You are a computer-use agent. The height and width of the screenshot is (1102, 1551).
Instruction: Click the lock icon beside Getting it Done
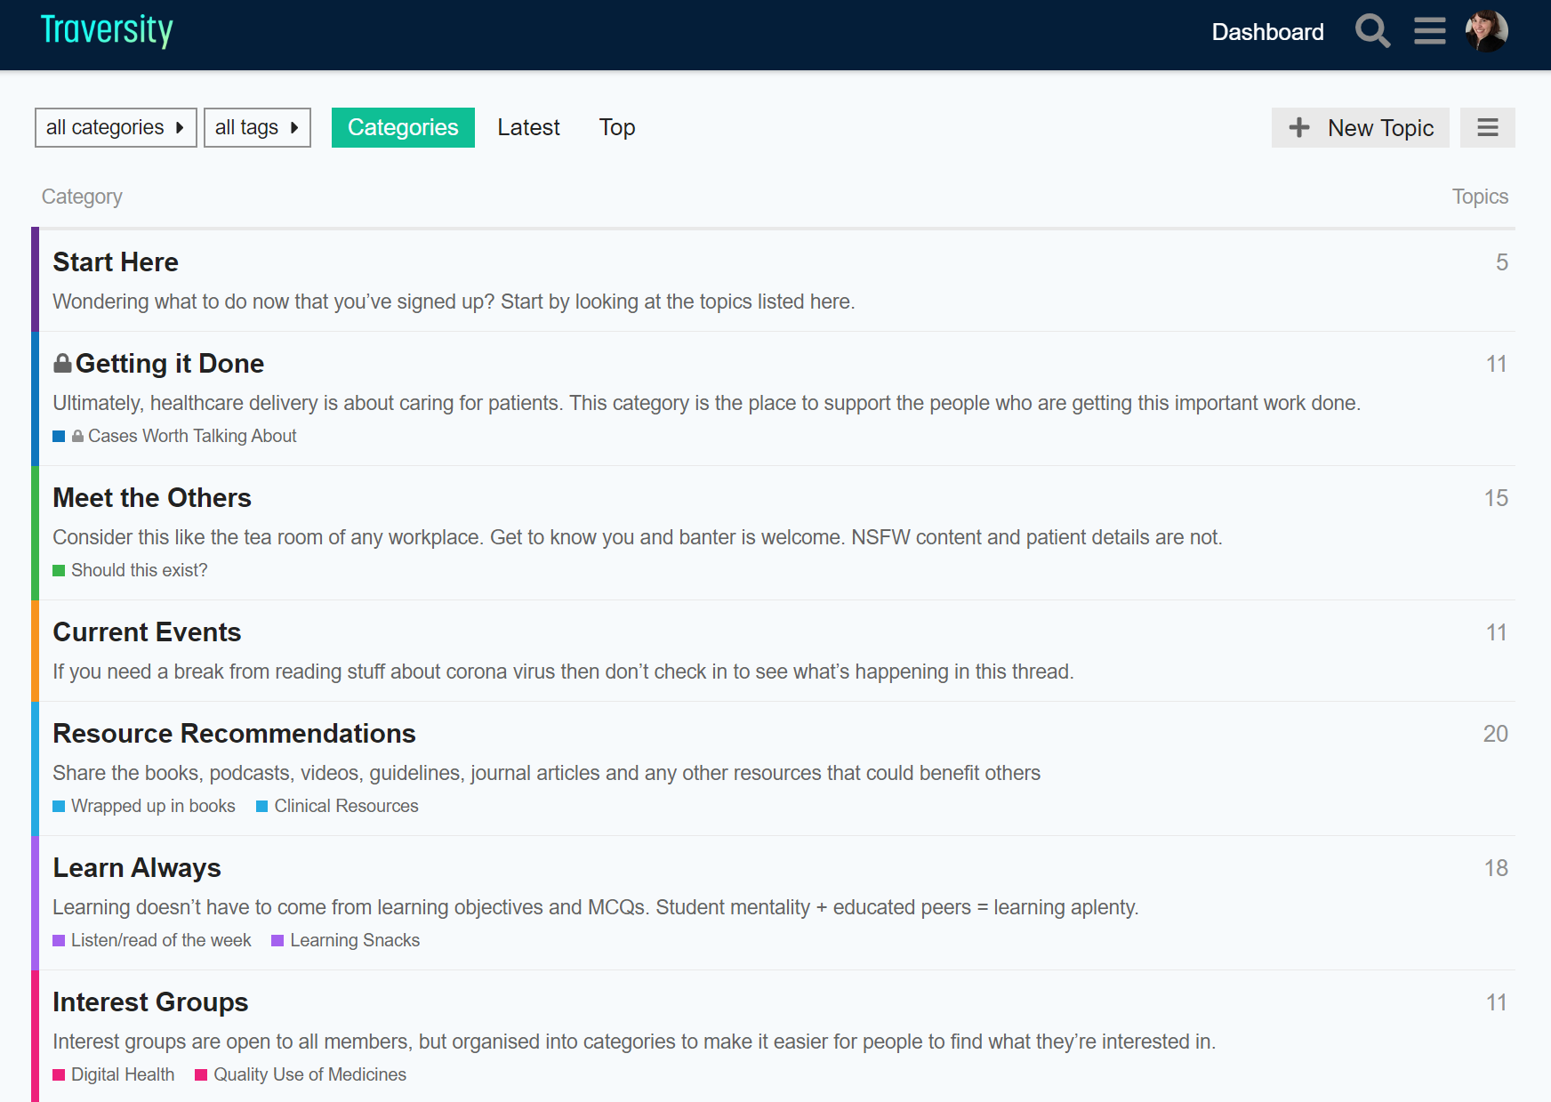click(62, 363)
